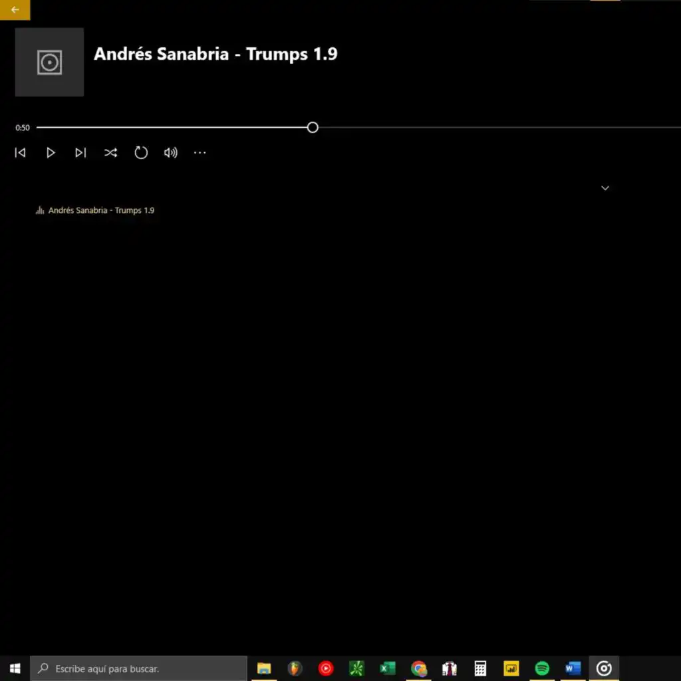Screen dimensions: 681x681
Task: Toggle repeat mode
Action: click(x=141, y=152)
